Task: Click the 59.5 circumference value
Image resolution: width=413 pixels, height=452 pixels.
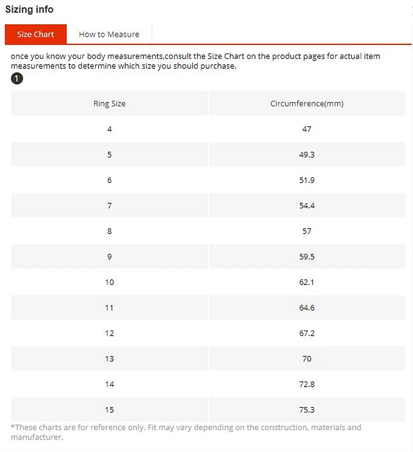Action: point(307,257)
